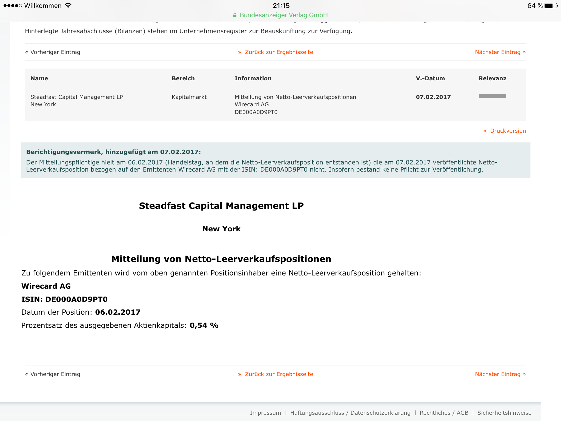Click the « chevron before Vorheriger Eintrag
This screenshot has height=421, width=561.
pos(27,52)
